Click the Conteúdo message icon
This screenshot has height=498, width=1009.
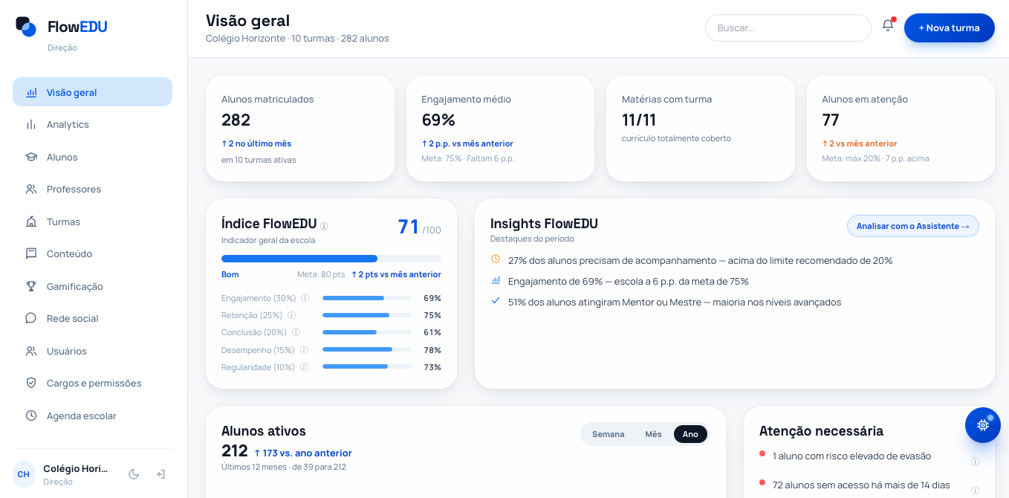(31, 254)
